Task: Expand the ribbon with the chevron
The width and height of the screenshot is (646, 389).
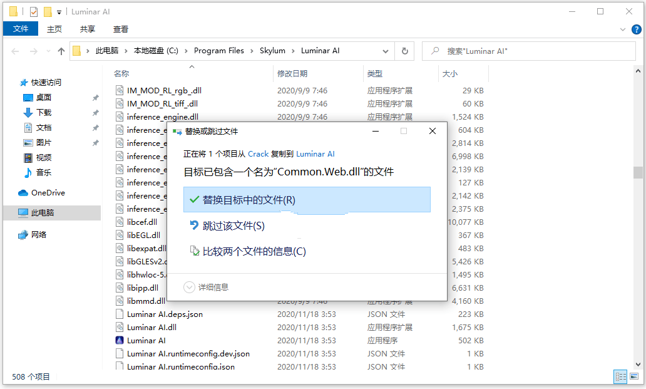Action: click(622, 29)
